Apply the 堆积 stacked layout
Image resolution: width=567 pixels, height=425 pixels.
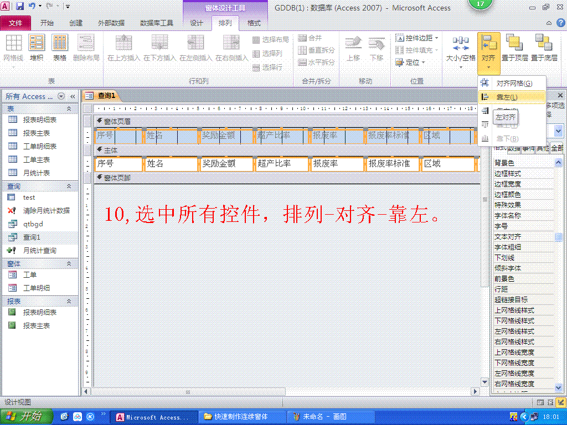click(37, 48)
